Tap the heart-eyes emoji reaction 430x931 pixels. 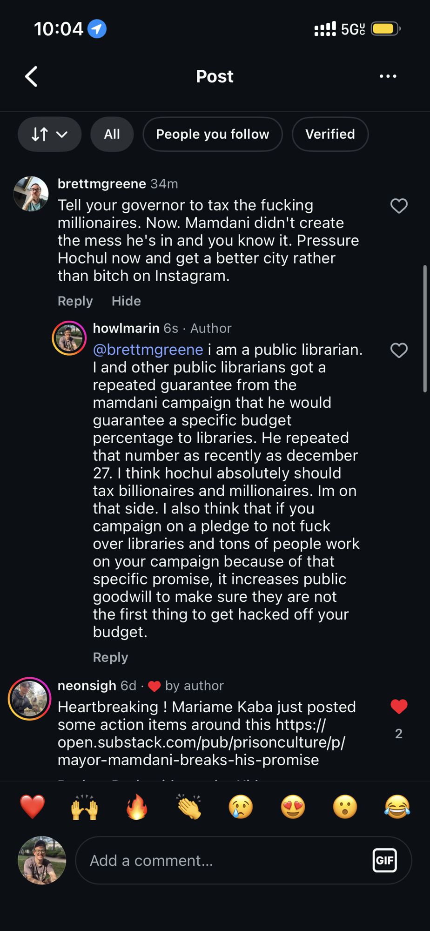pos(293,807)
